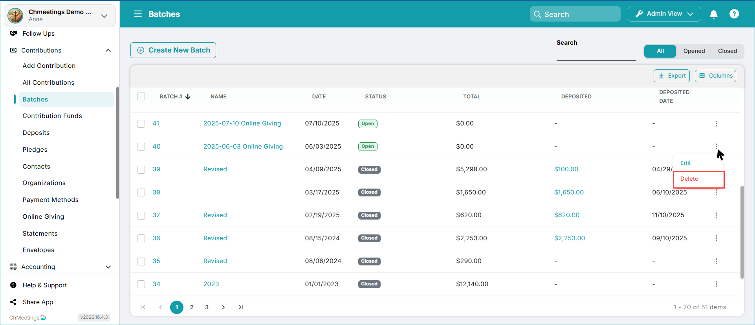This screenshot has width=755, height=325.
Task: Open All Contributions in sidebar
Action: pyautogui.click(x=48, y=83)
